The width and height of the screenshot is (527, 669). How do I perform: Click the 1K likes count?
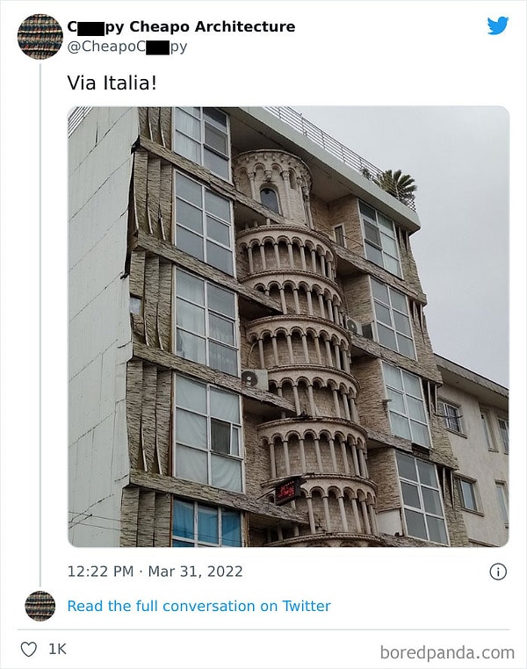click(x=57, y=650)
